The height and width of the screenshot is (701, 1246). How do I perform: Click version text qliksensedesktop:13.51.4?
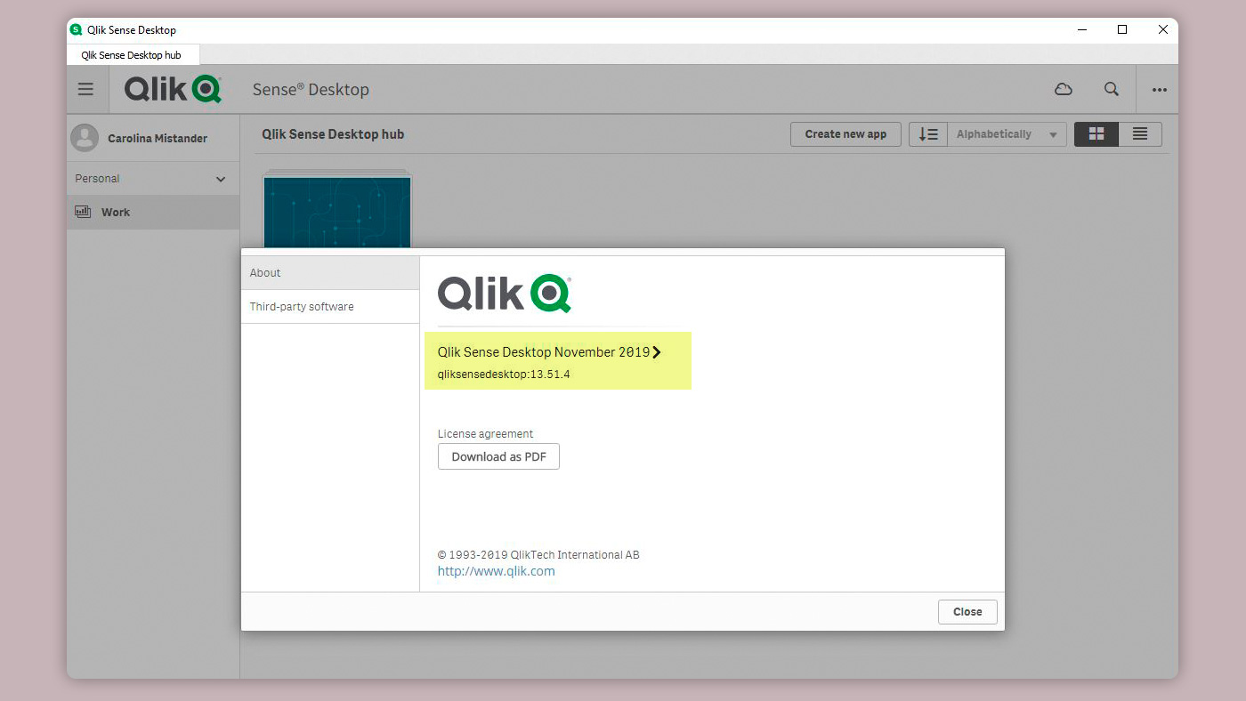pyautogui.click(x=504, y=375)
